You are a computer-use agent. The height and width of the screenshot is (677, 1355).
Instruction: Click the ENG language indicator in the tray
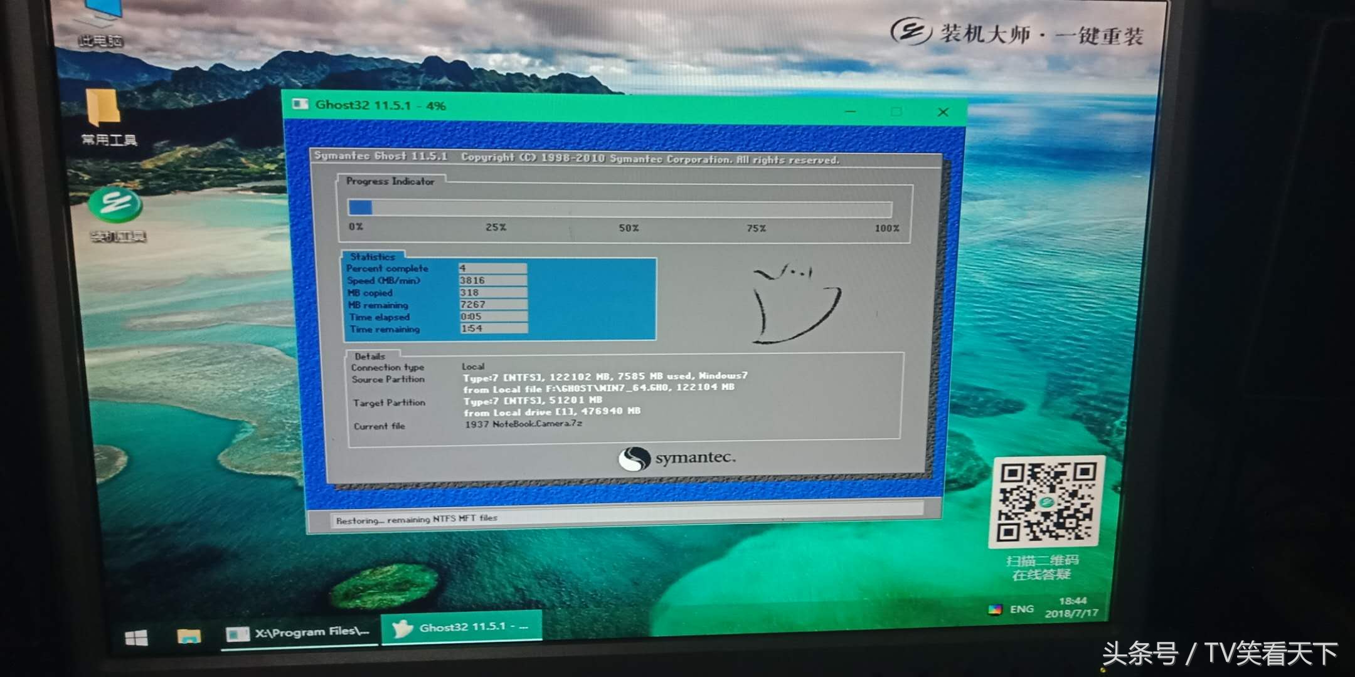tap(1023, 608)
